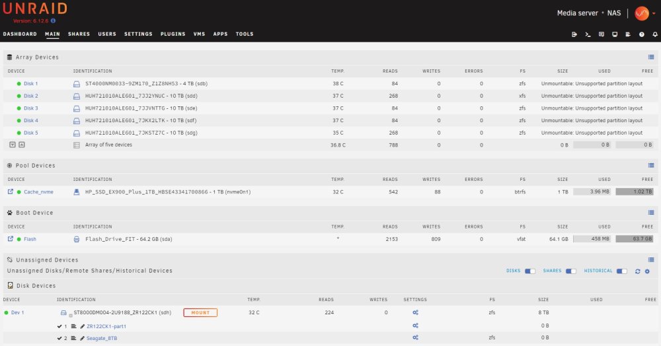Open Cache_nvme browse icon
Image resolution: width=661 pixels, height=346 pixels.
tap(11, 191)
